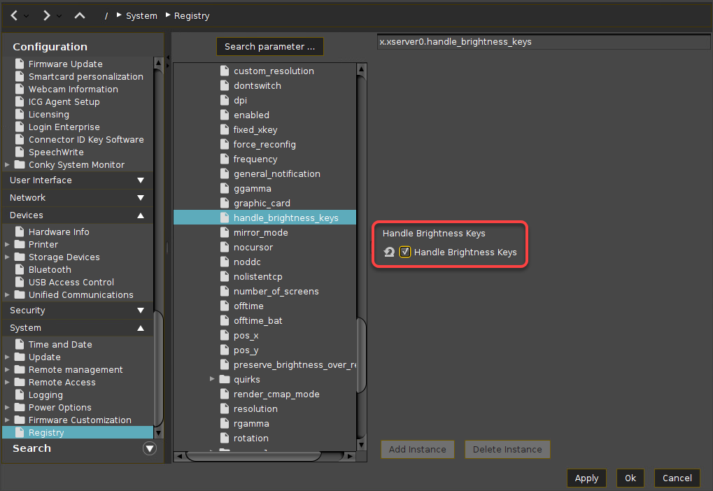Viewport: 713px width, 491px height.
Task: Click the back navigation arrow
Action: pos(13,15)
